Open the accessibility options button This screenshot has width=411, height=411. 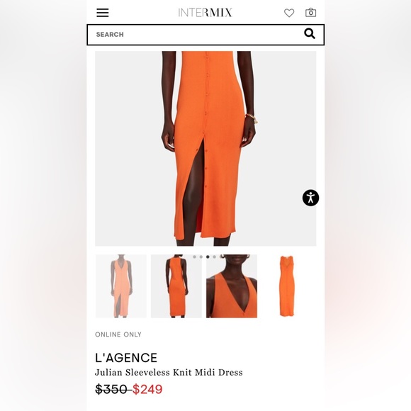click(310, 198)
